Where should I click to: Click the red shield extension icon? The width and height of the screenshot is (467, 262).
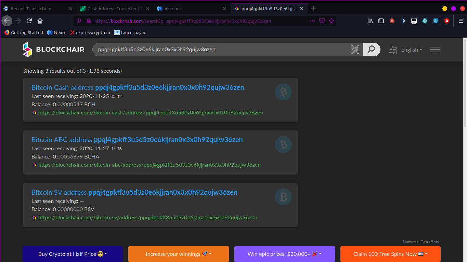(x=446, y=21)
